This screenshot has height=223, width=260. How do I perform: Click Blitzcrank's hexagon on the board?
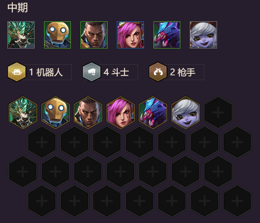coord(55,112)
